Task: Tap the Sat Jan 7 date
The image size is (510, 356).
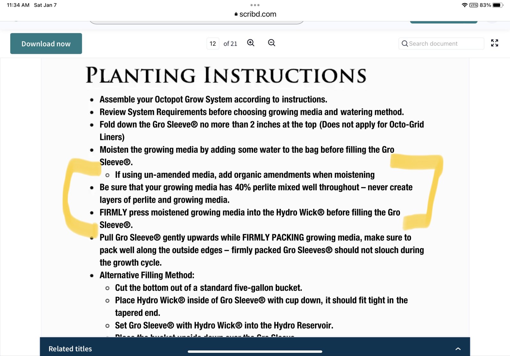Action: 45,5
